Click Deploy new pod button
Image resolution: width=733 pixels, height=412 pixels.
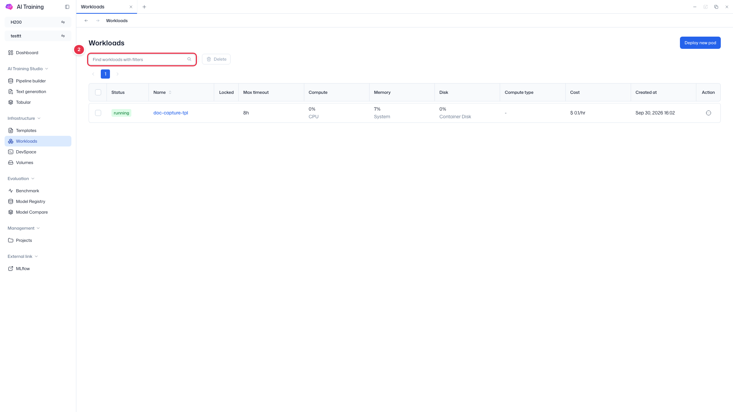(x=700, y=43)
